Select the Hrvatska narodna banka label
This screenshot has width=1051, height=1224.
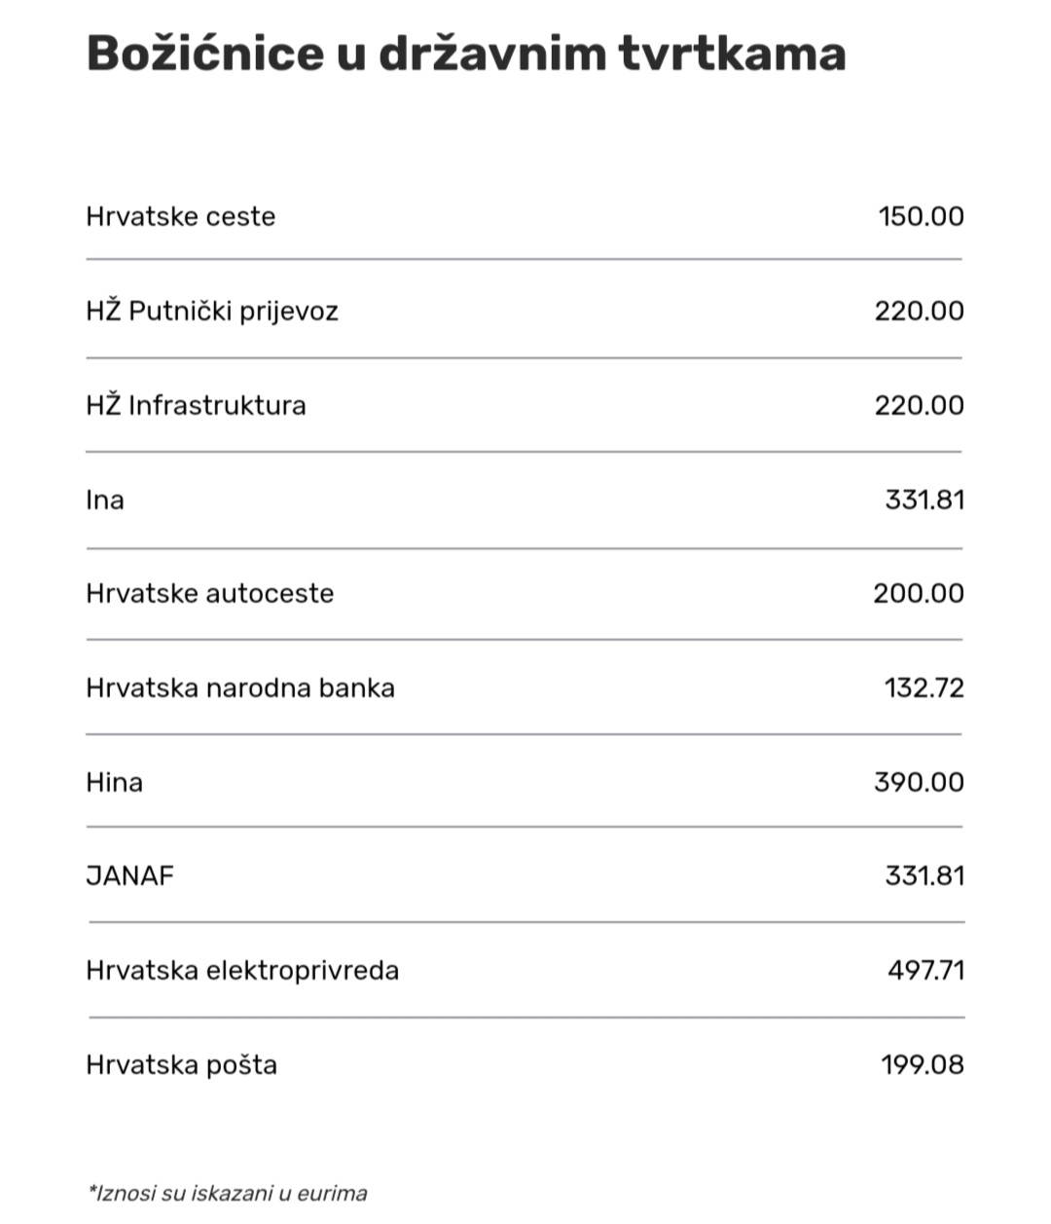point(240,688)
